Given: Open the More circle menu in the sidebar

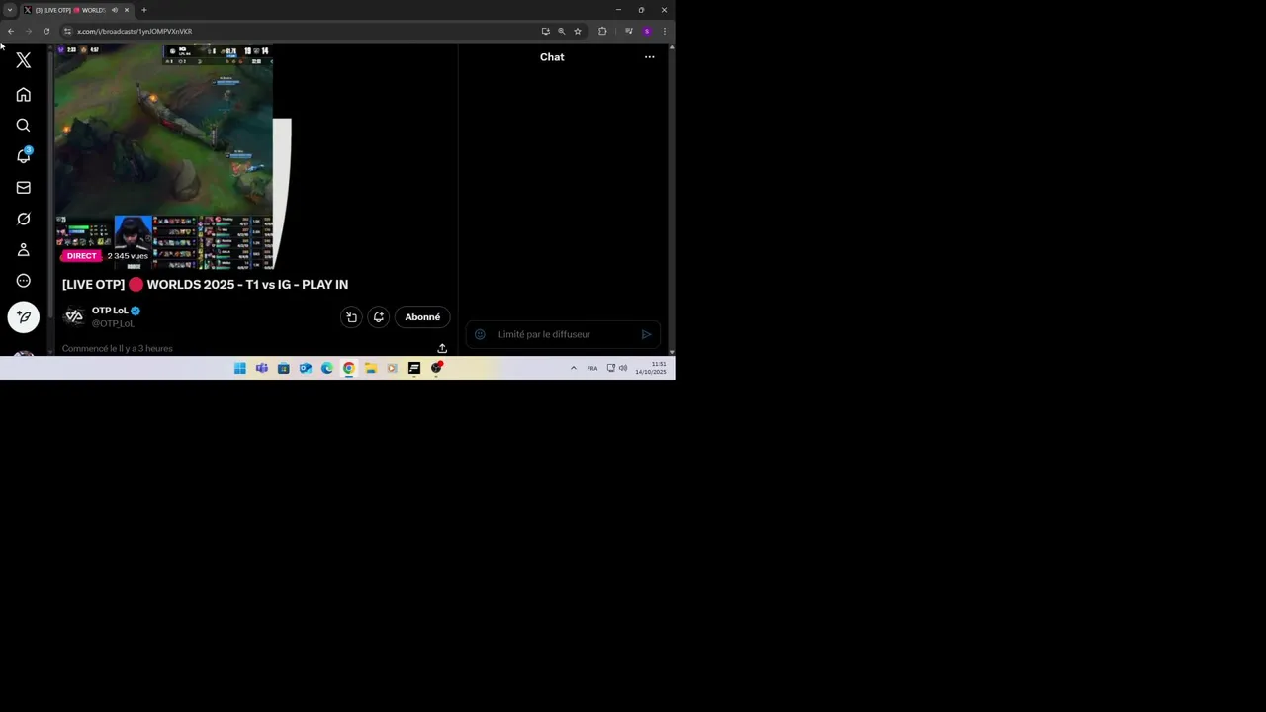Looking at the screenshot, I should pos(24,281).
